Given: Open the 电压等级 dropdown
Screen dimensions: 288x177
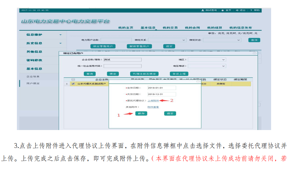Looking at the screenshot, I should coord(223,66).
